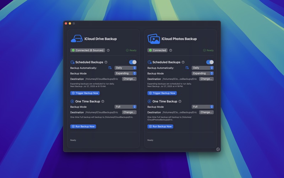Click the schedule calendar icon in Drive panel
Image resolution: width=284 pixels, height=178 pixels.
click(x=110, y=68)
